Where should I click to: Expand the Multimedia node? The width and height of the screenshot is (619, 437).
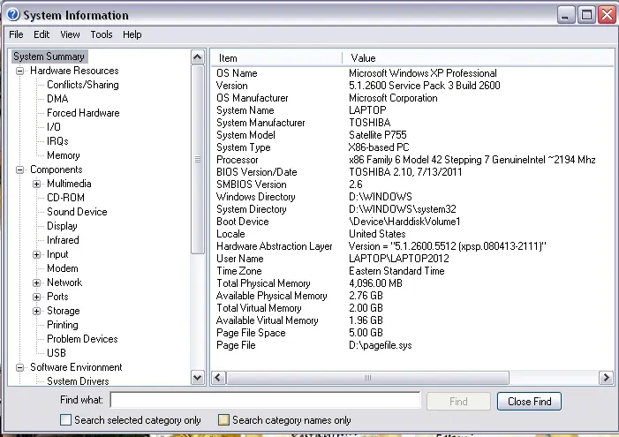(37, 184)
